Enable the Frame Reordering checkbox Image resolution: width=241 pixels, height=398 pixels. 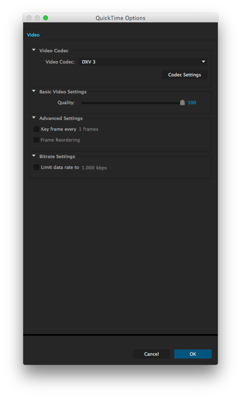[36, 140]
